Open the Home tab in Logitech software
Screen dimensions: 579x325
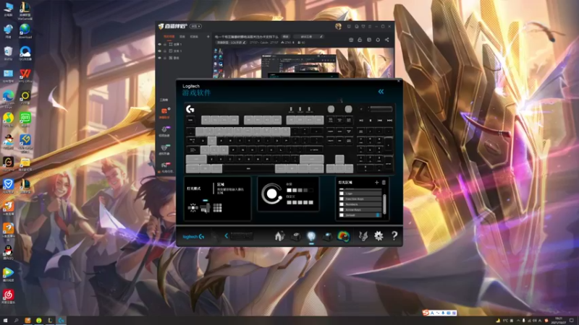(x=279, y=236)
